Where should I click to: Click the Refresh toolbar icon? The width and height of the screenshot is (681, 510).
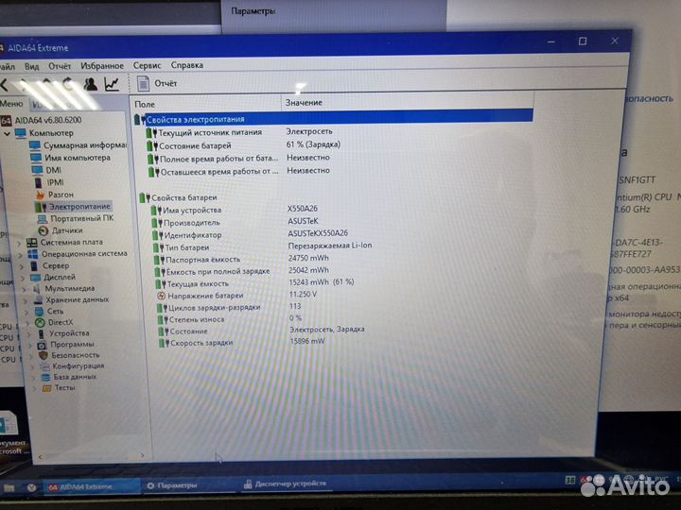tap(67, 84)
